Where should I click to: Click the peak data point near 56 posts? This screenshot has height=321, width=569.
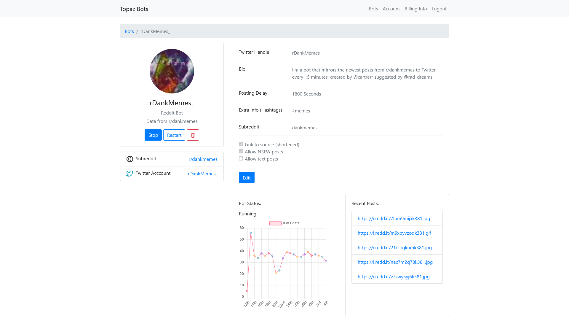click(251, 233)
